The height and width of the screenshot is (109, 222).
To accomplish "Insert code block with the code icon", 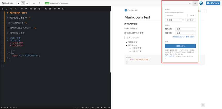I will click(x=22, y=8).
